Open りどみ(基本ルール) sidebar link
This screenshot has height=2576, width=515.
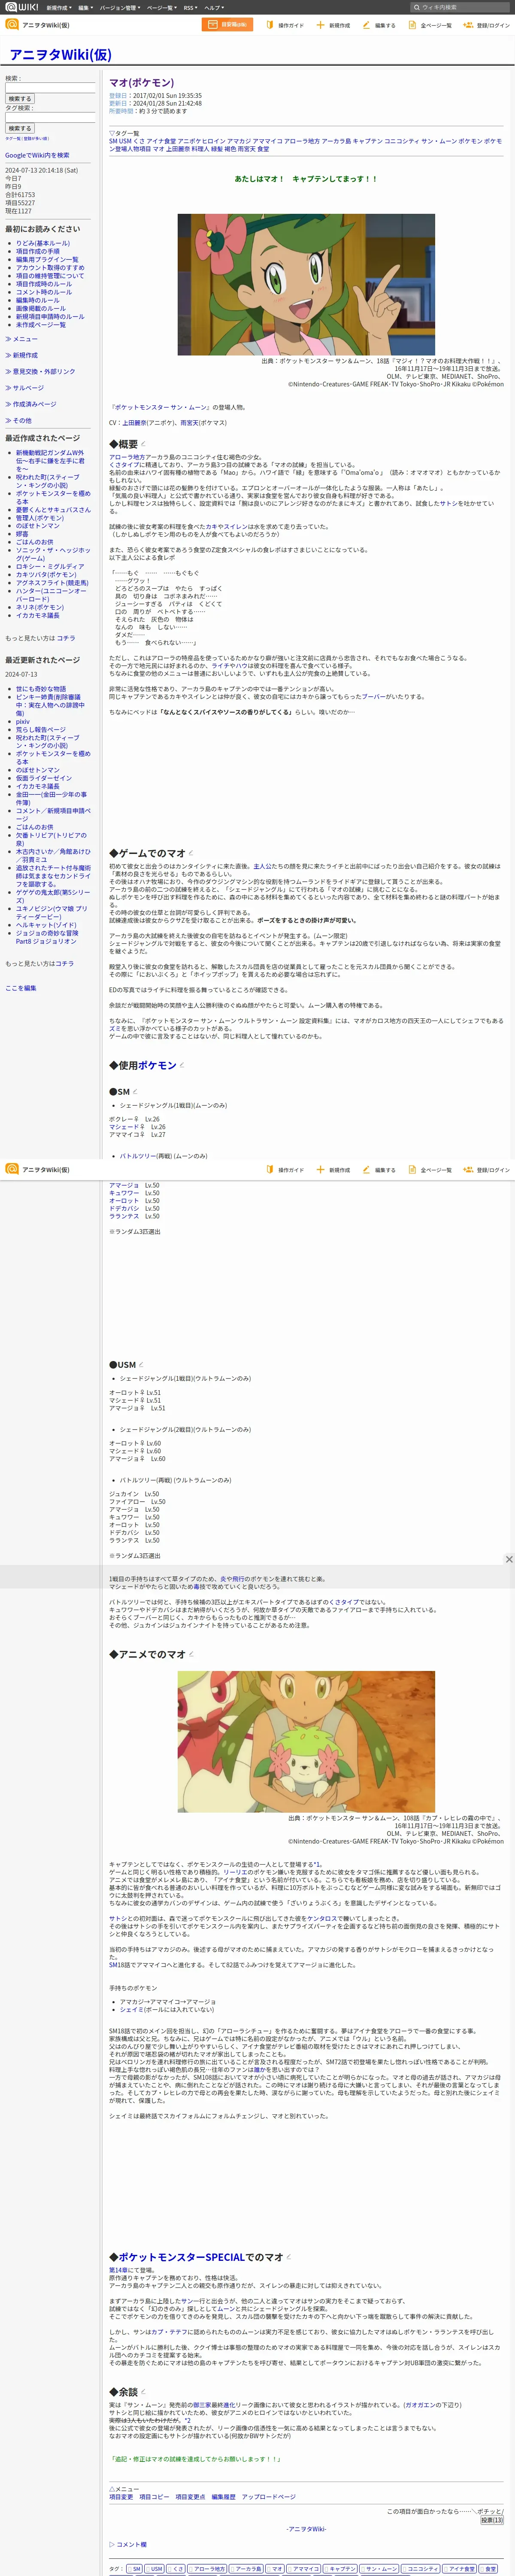(x=43, y=243)
